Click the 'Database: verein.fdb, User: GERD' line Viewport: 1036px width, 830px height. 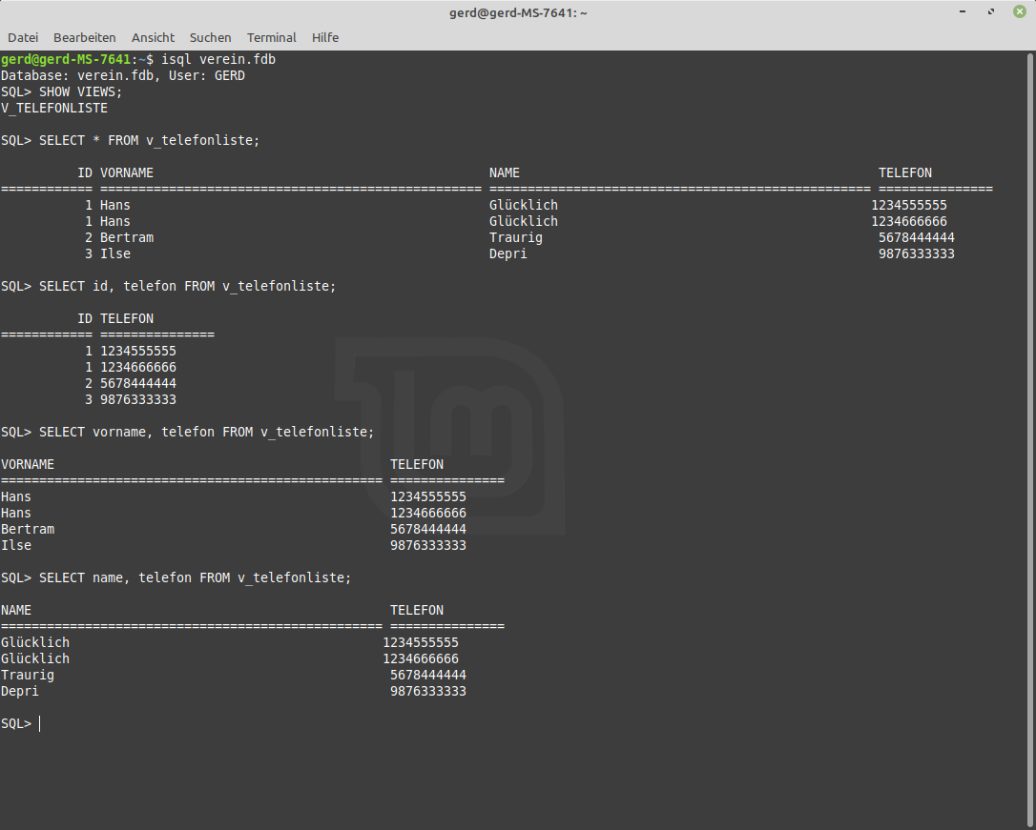123,76
